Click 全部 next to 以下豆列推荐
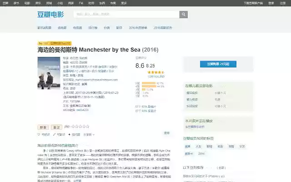Screen dimensions: 291x182 (x=221, y=168)
